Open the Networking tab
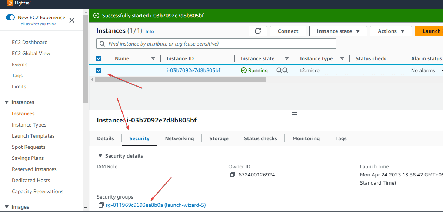Screen dimensions: 443x212 tap(179, 139)
